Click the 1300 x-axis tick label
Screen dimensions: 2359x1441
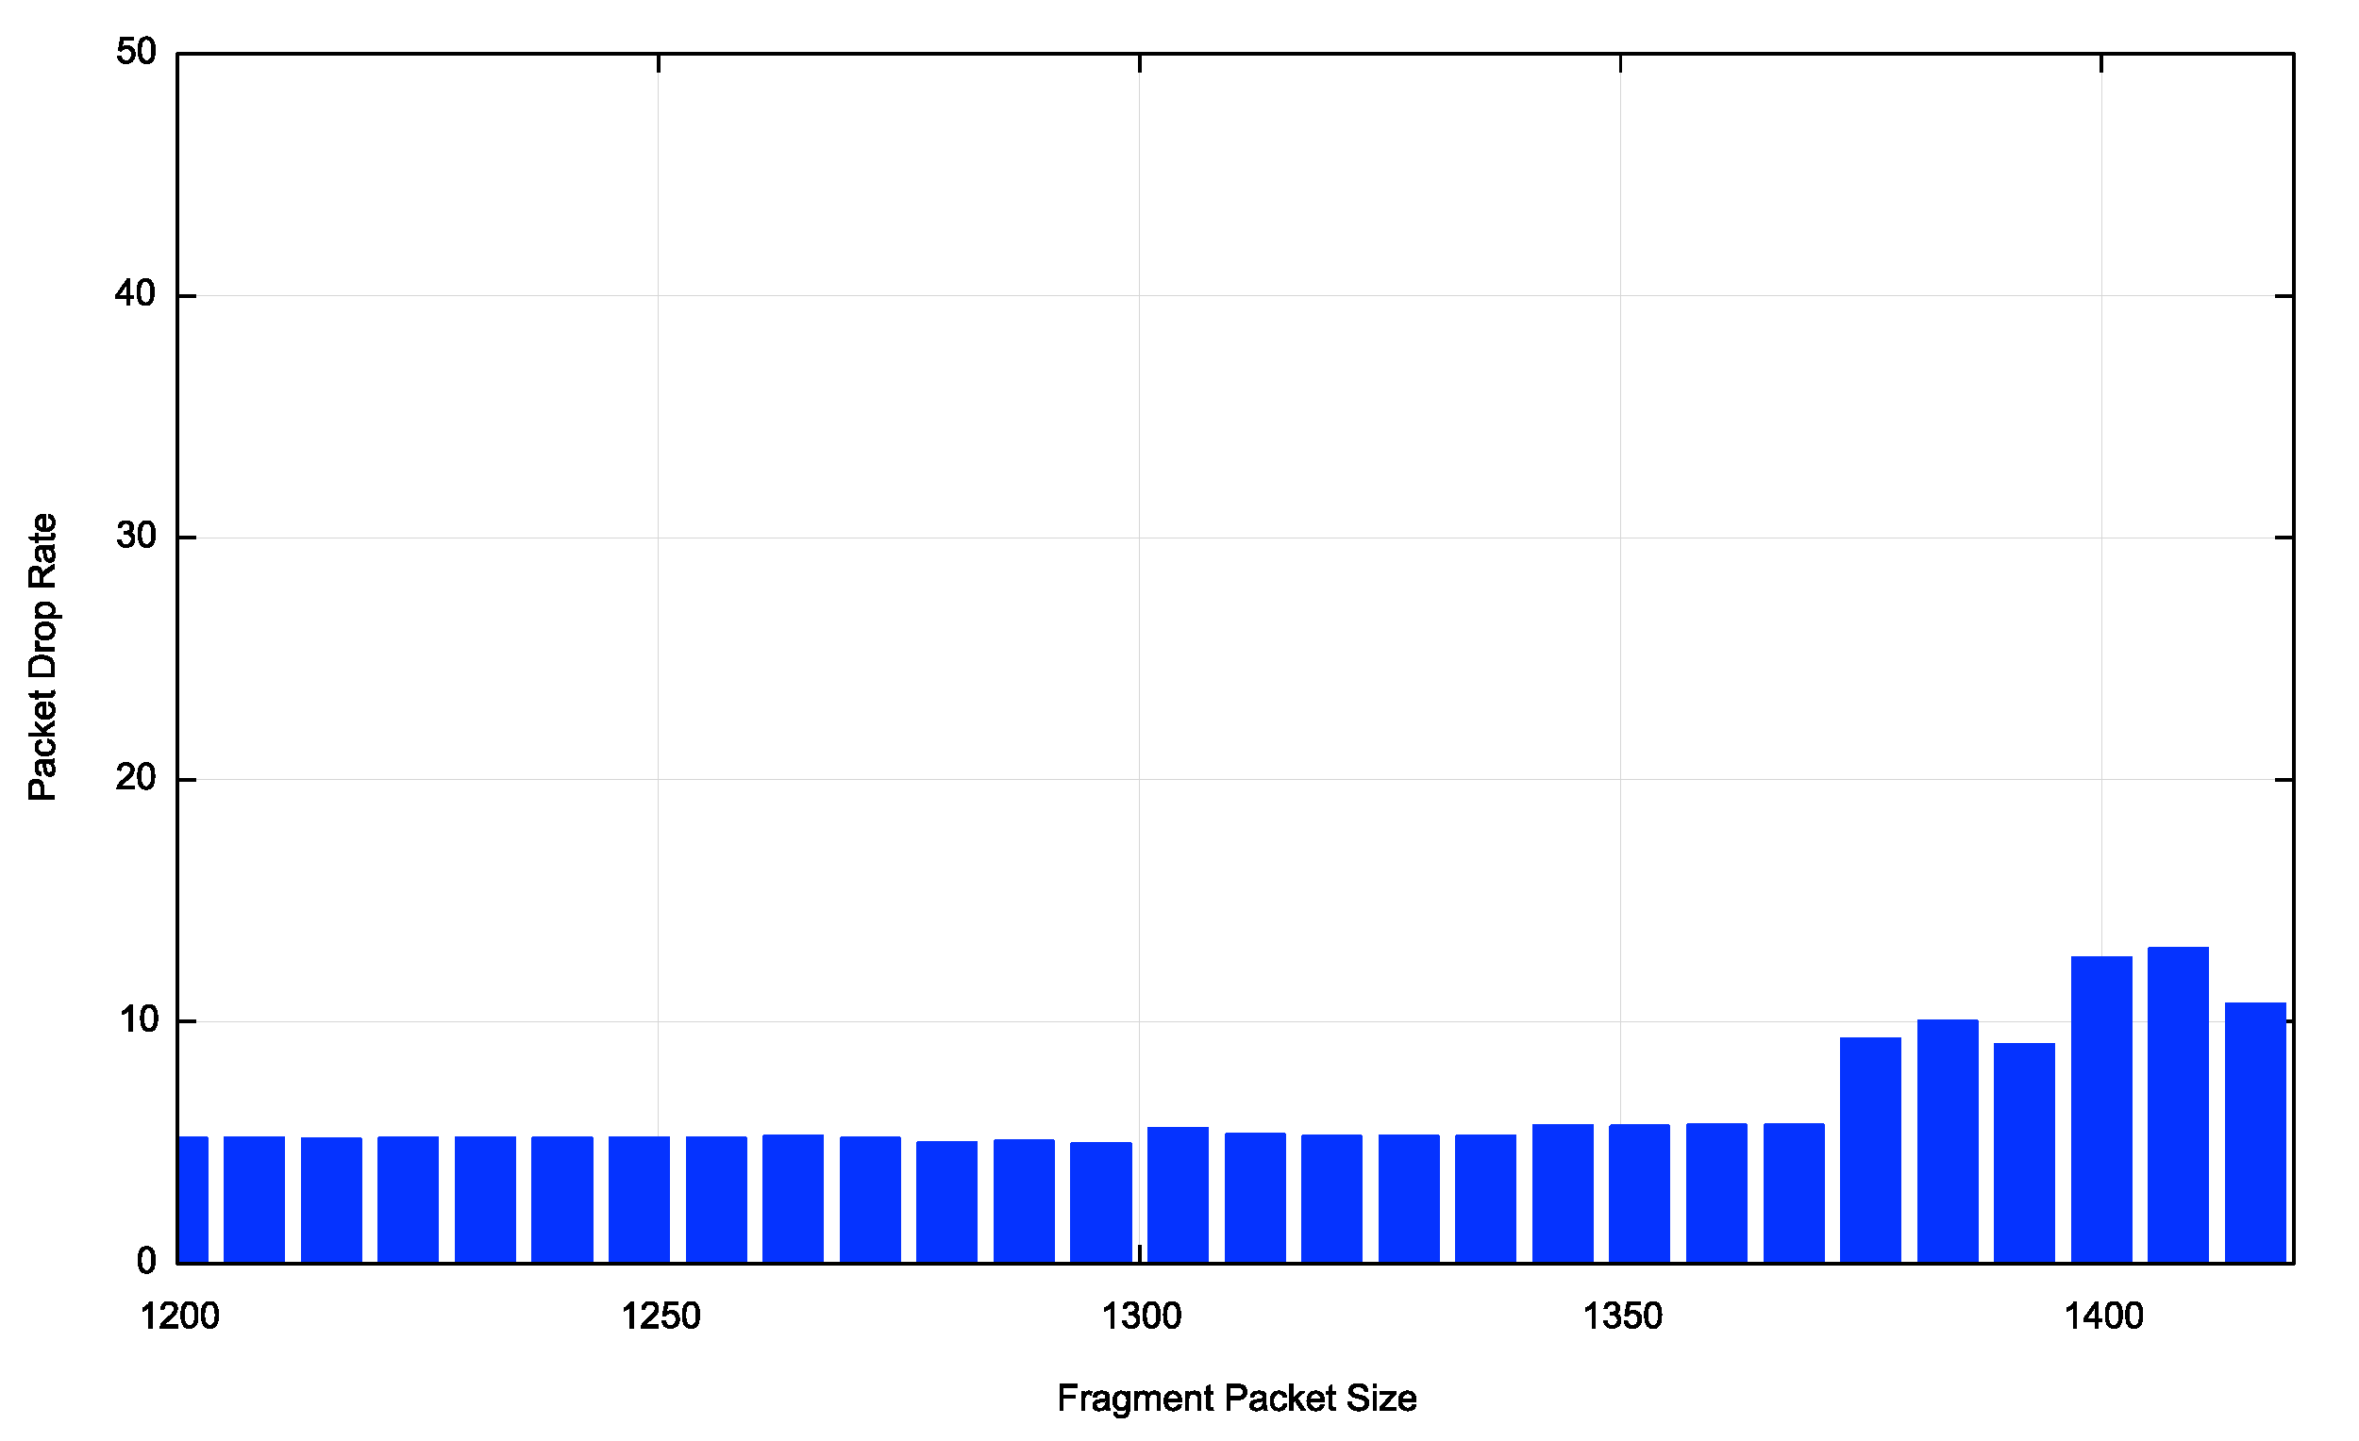[1141, 1317]
